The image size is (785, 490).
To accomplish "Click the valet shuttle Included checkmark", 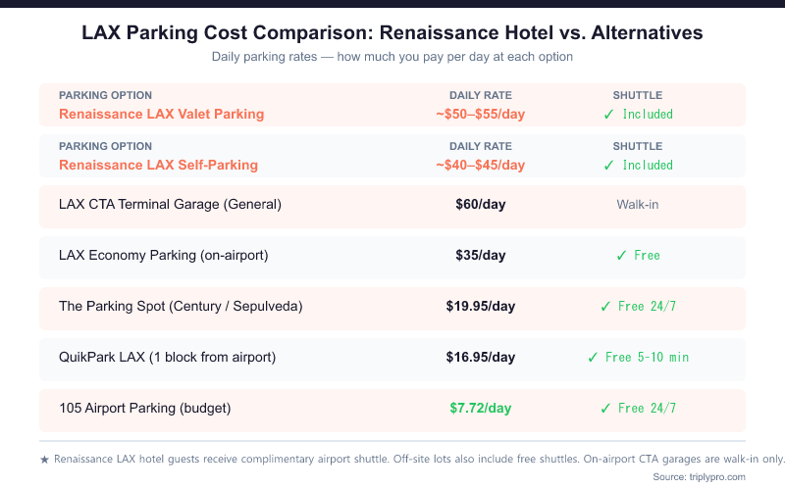I will pos(609,114).
